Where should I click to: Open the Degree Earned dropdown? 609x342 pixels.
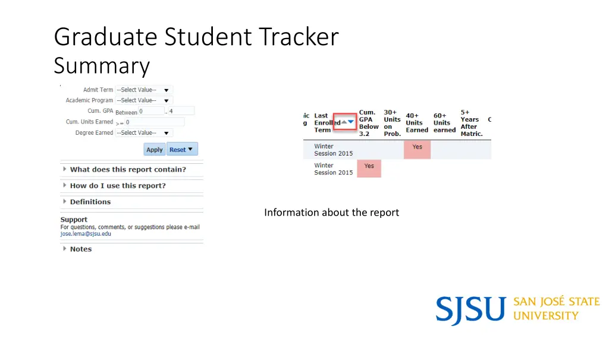coord(144,133)
